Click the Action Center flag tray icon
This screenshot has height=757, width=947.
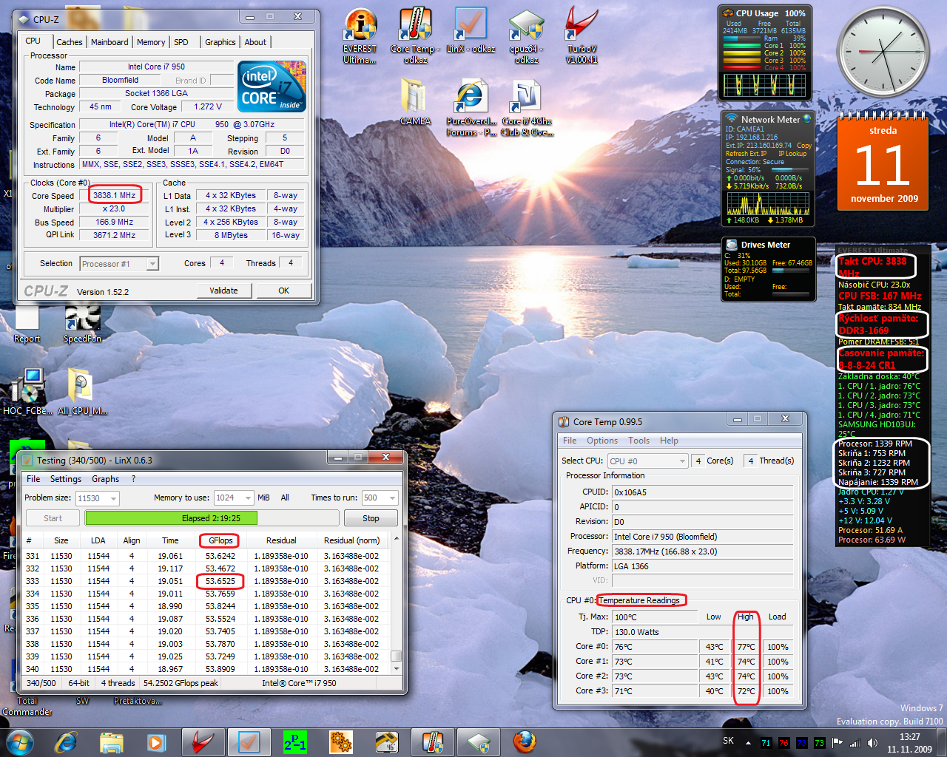[838, 743]
